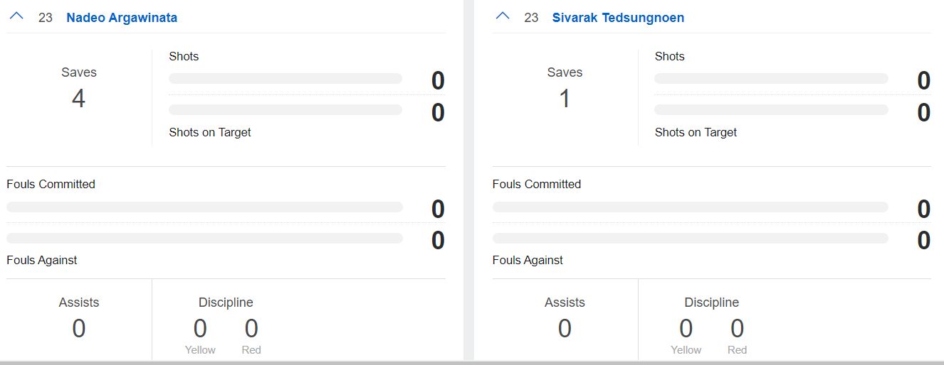This screenshot has height=365, width=944.
Task: Click Sivarak Tedsungnoen's Shots progress bar
Action: pos(771,79)
